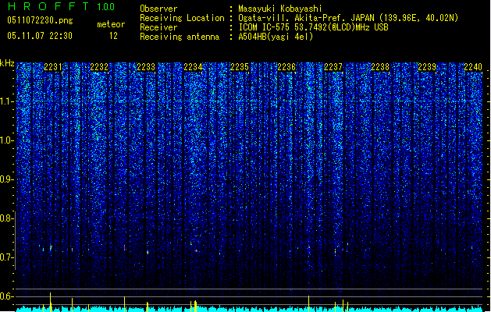The height and width of the screenshot is (312, 491).
Task: Click the 2234 time marker
Action: (x=193, y=66)
